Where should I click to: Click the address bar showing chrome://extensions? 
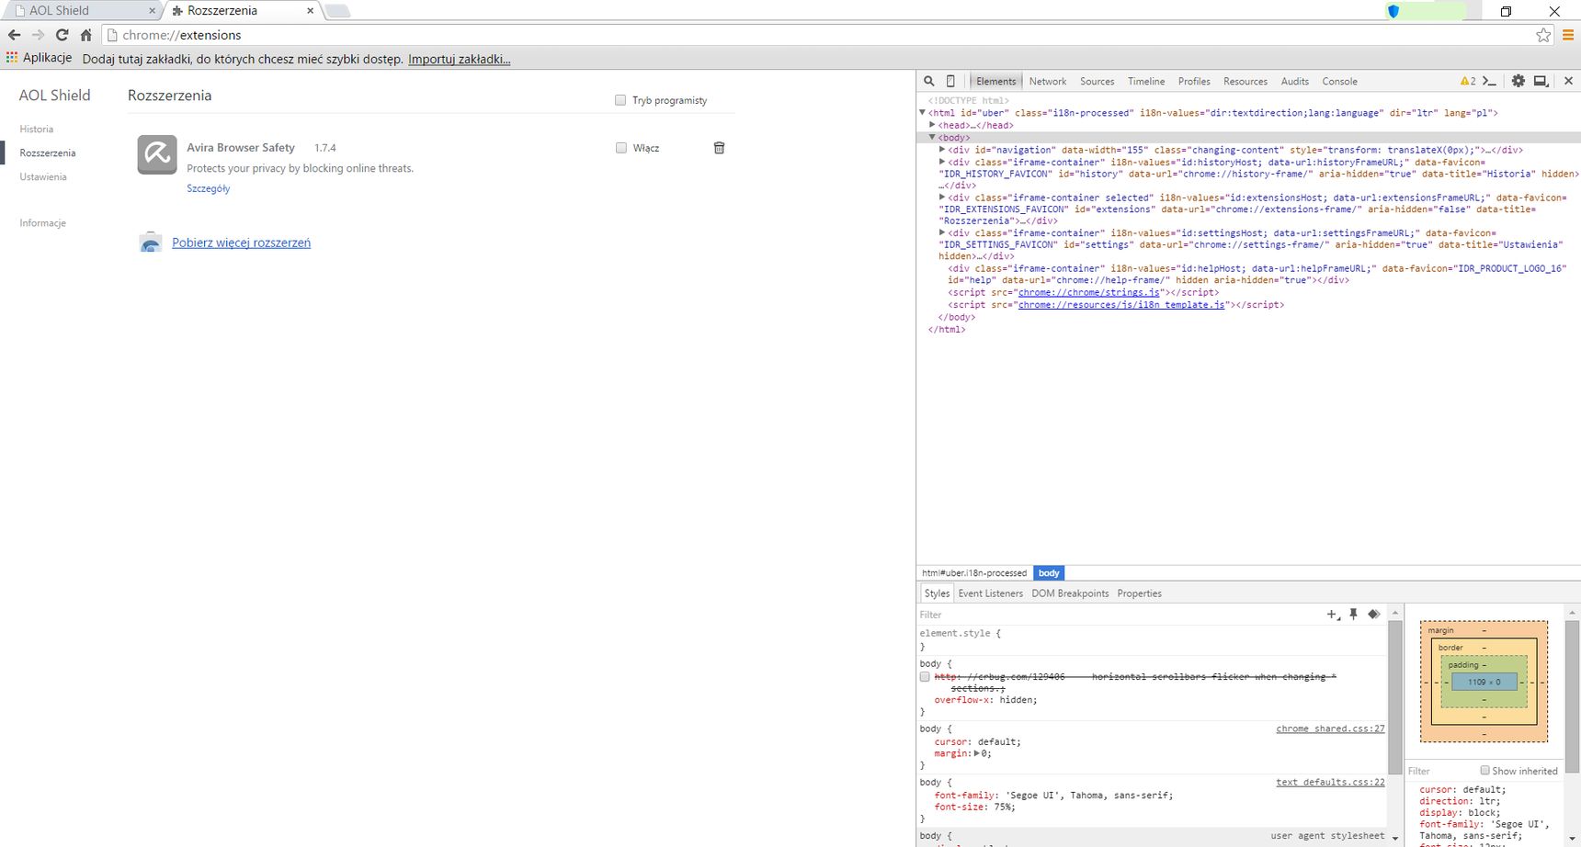coord(816,35)
